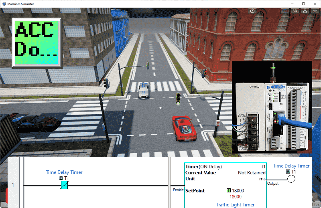The width and height of the screenshot is (321, 208).
Task: Click the bit icon beside T1 coil label
Action: coord(288,172)
